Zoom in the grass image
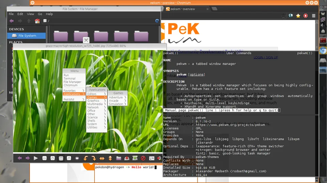 (x=52, y=158)
